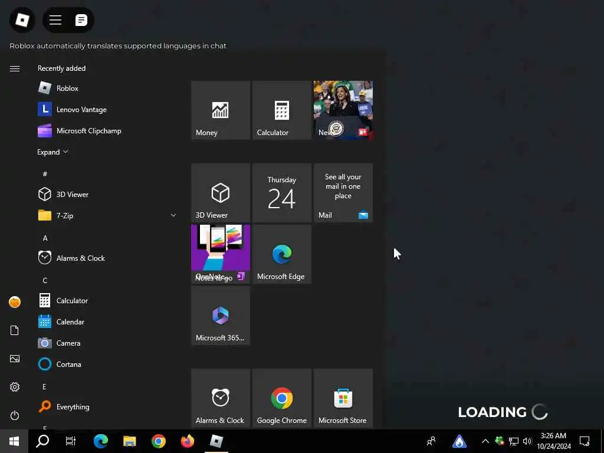Open the Mail tile
Viewport: 604px width, 453px height.
pyautogui.click(x=343, y=193)
